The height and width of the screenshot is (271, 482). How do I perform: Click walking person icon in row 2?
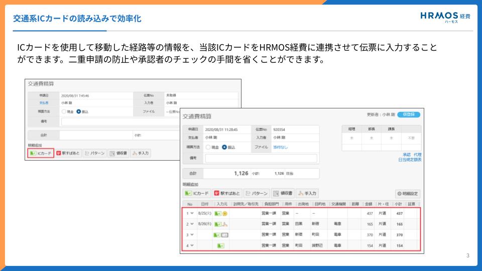point(225,224)
